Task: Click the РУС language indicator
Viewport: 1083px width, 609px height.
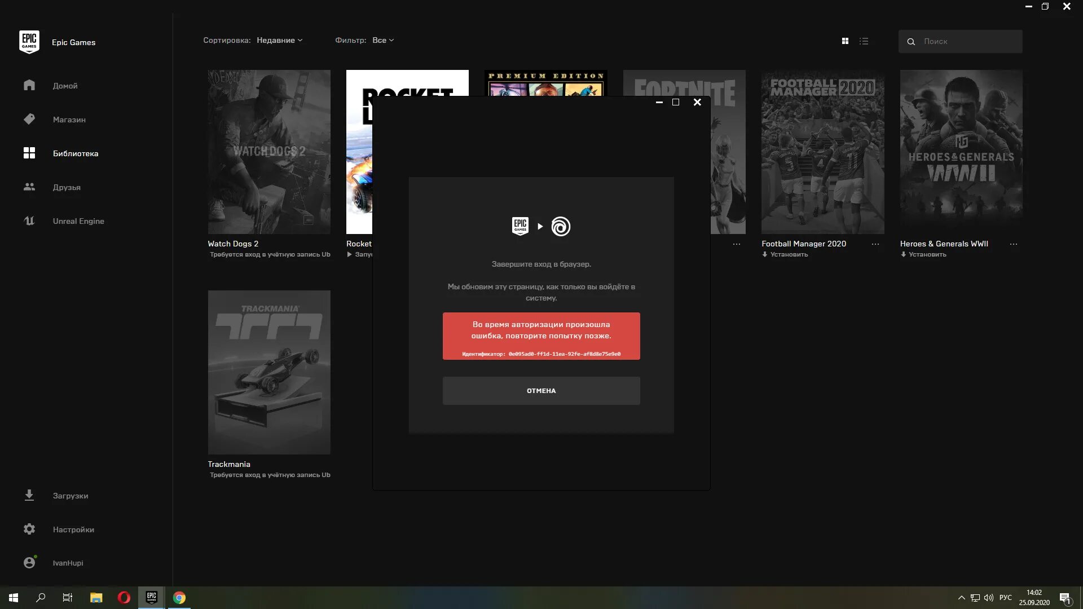Action: [1006, 598]
